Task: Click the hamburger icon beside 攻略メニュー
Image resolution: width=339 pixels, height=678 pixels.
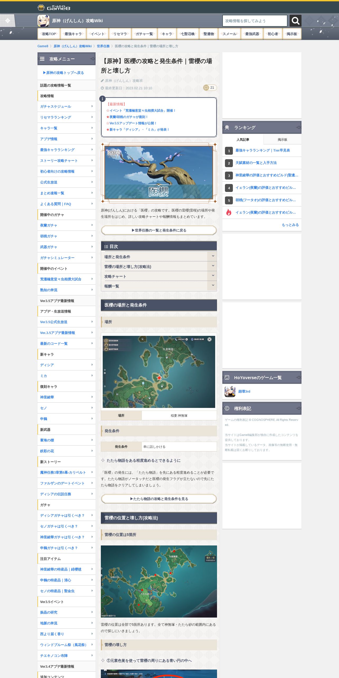Action: pos(42,59)
